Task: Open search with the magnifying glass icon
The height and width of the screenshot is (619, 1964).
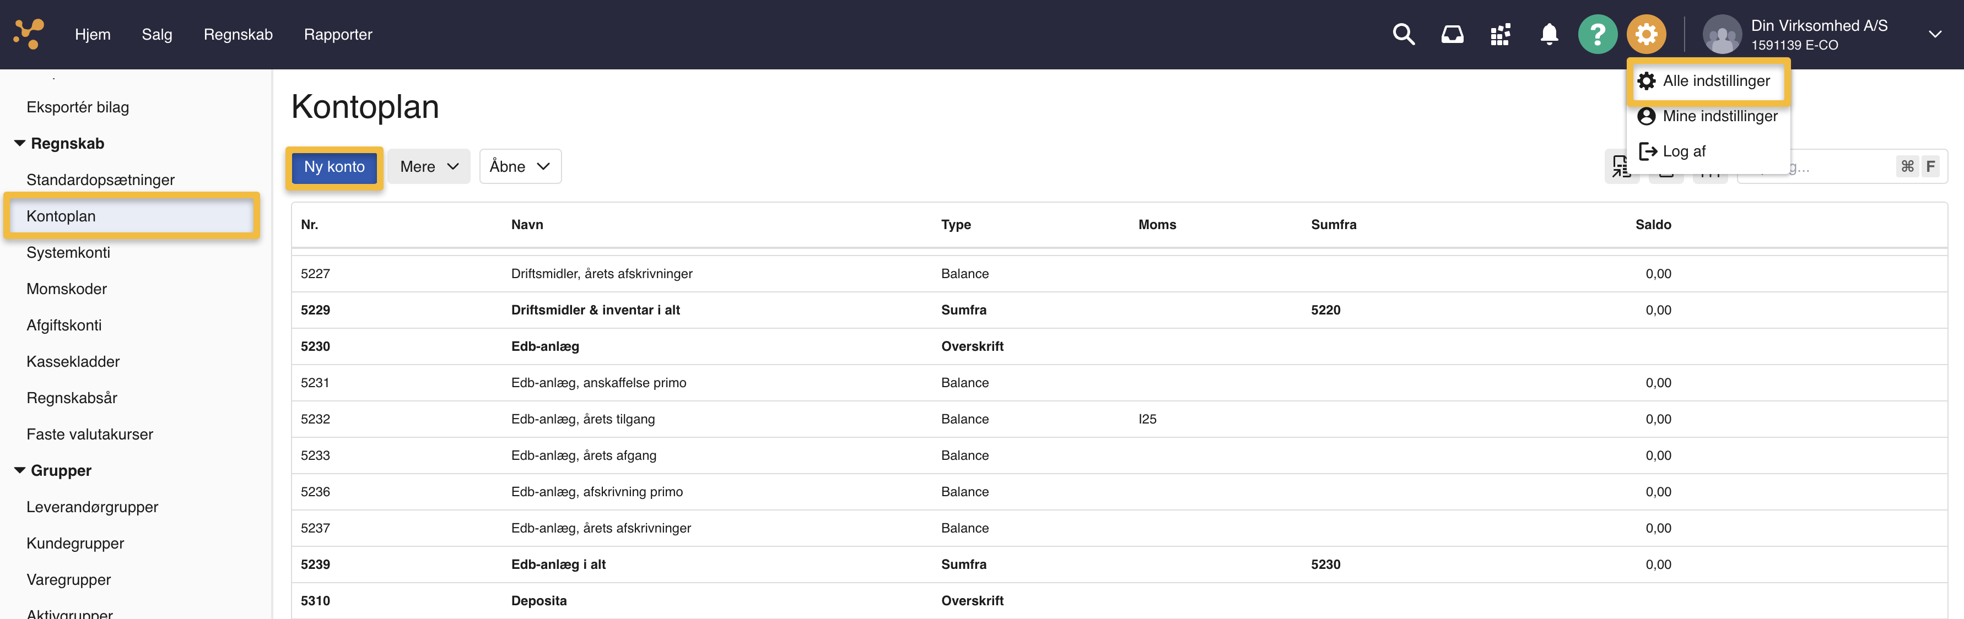Action: tap(1403, 34)
